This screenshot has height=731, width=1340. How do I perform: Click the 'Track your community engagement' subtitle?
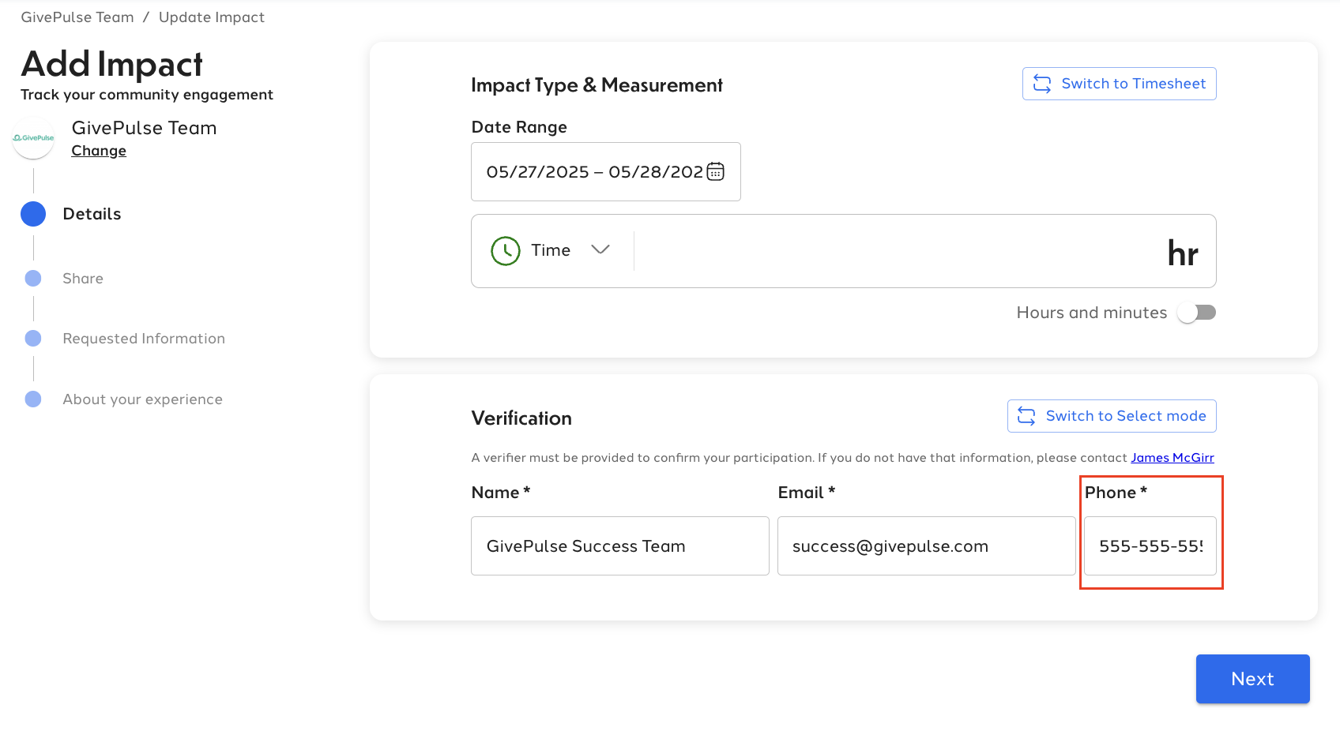pos(147,95)
